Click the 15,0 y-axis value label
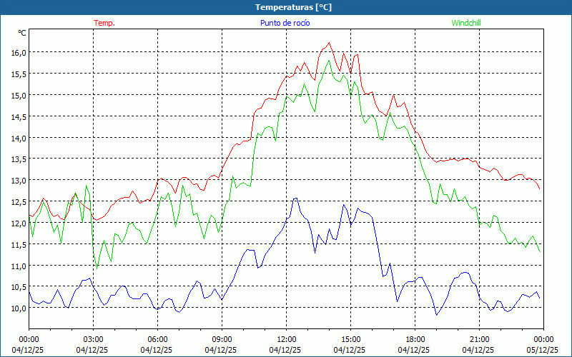The image size is (572, 357). [x=18, y=95]
